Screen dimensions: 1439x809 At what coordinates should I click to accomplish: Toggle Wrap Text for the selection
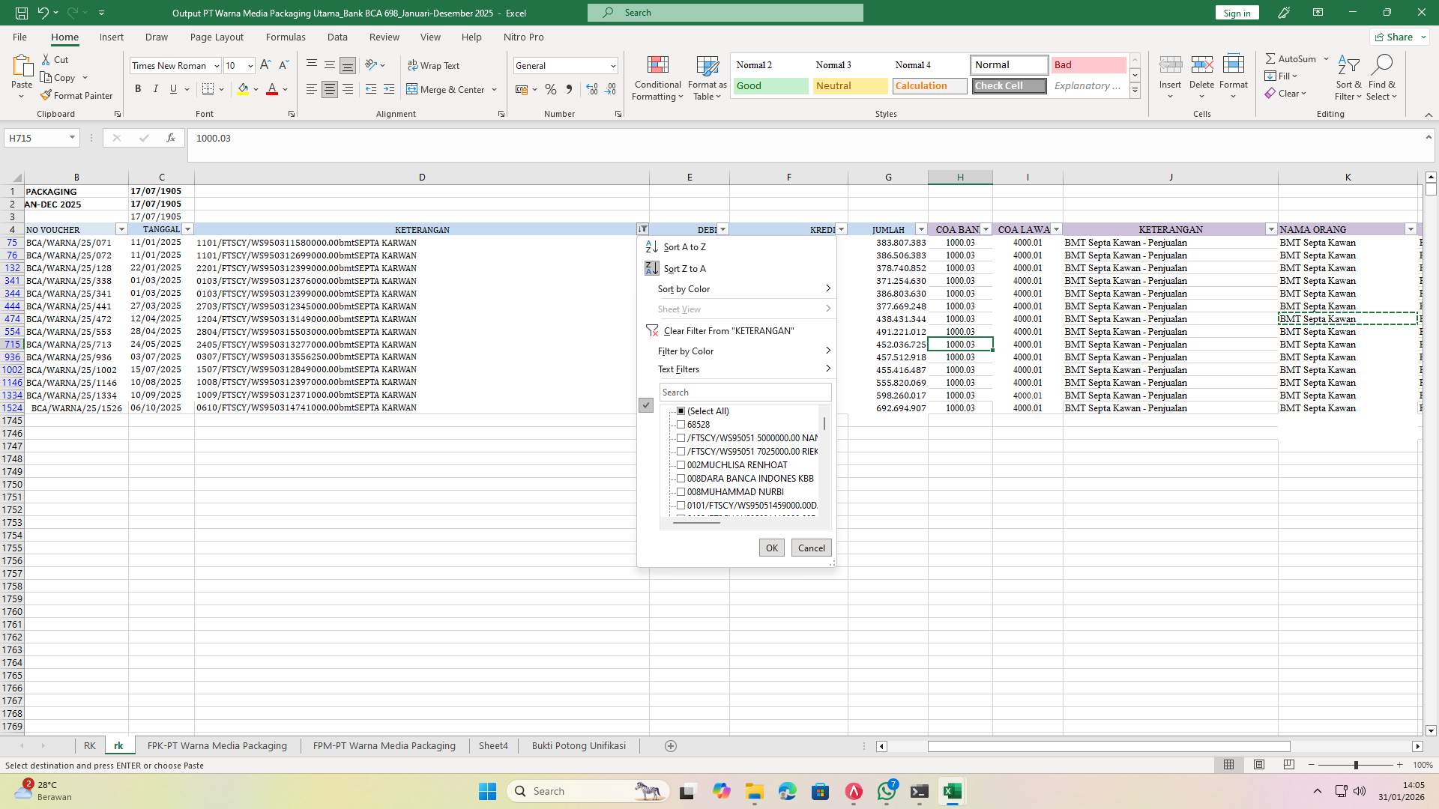pyautogui.click(x=435, y=65)
